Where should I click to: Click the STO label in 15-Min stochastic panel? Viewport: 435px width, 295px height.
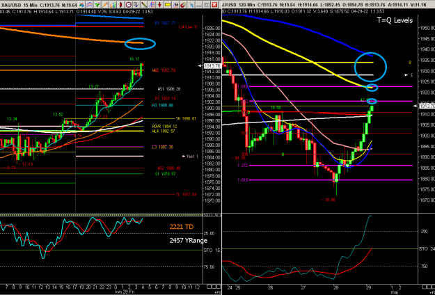[208, 250]
